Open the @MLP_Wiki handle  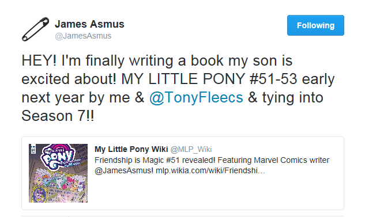point(191,150)
